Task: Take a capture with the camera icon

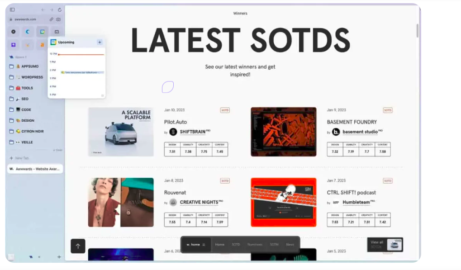Action: coord(58,19)
